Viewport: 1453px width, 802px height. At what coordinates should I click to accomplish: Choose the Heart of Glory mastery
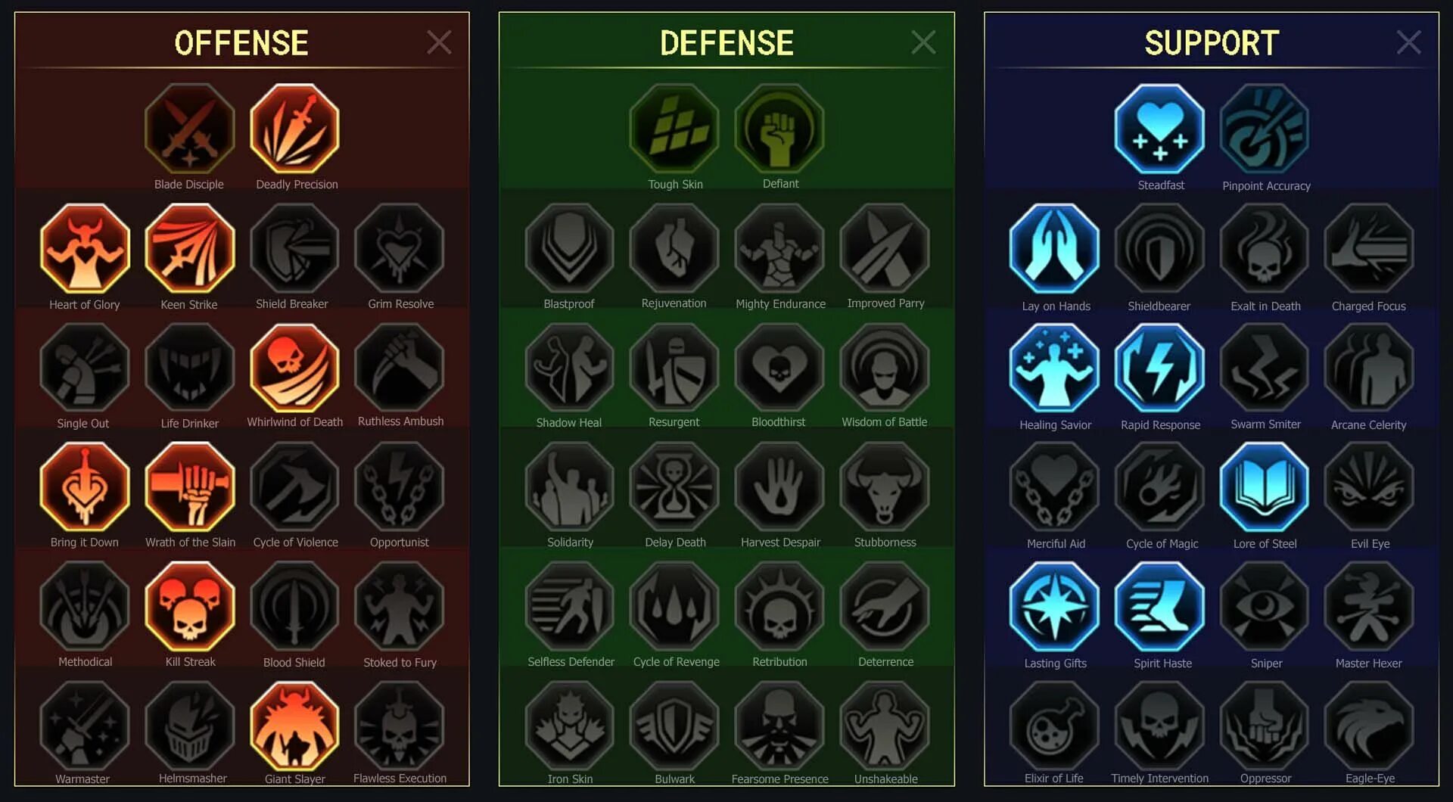click(x=85, y=249)
